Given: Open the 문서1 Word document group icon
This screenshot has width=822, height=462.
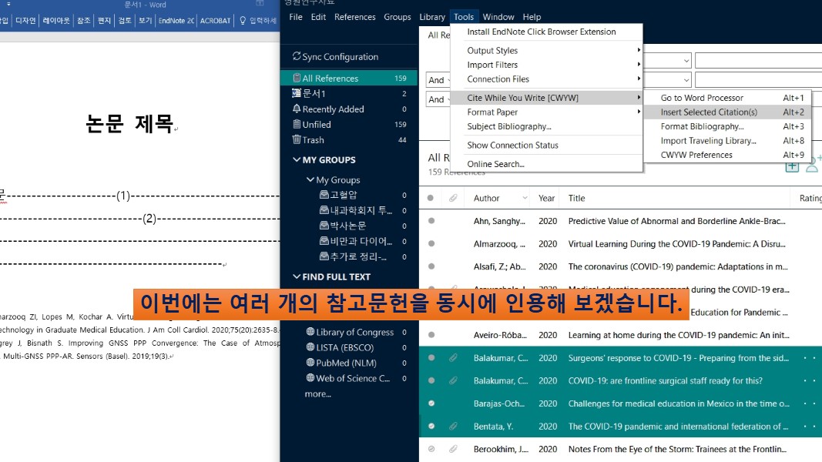Looking at the screenshot, I should coord(297,93).
